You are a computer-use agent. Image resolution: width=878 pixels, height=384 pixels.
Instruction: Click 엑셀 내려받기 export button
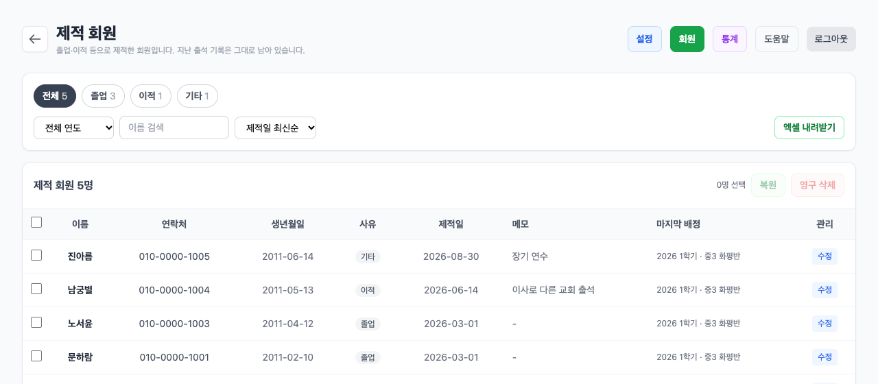(809, 128)
